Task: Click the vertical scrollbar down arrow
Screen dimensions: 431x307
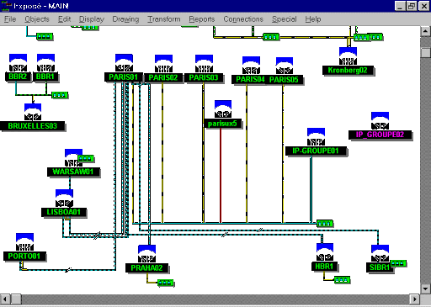Action: pyautogui.click(x=425, y=288)
